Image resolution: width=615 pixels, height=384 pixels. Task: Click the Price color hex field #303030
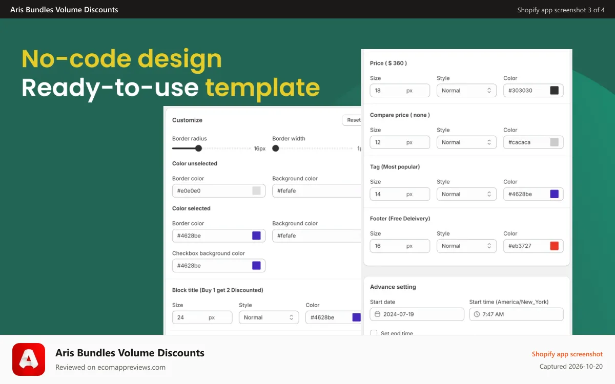tap(534, 91)
